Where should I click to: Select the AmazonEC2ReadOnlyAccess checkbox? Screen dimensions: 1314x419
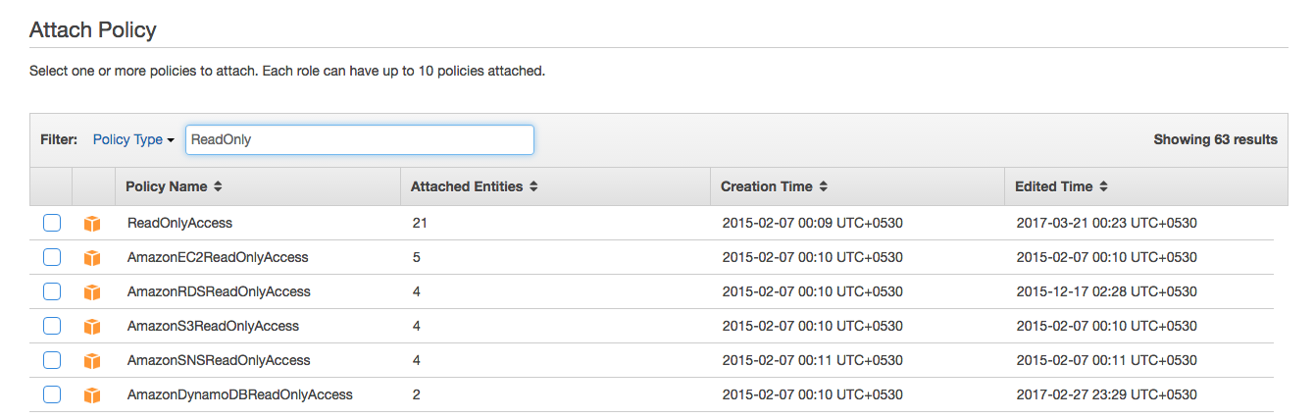52,257
